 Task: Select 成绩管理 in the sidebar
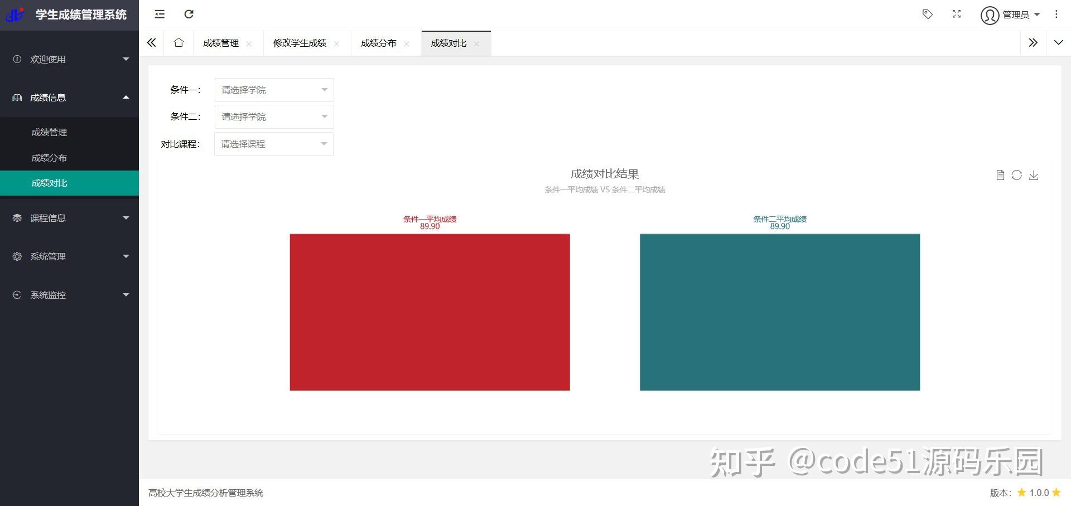click(x=49, y=132)
